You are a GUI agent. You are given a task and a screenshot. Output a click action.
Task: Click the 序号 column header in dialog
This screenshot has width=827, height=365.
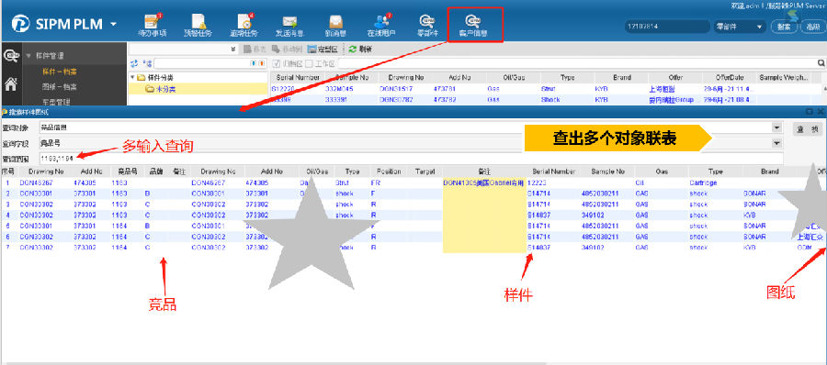[7, 171]
